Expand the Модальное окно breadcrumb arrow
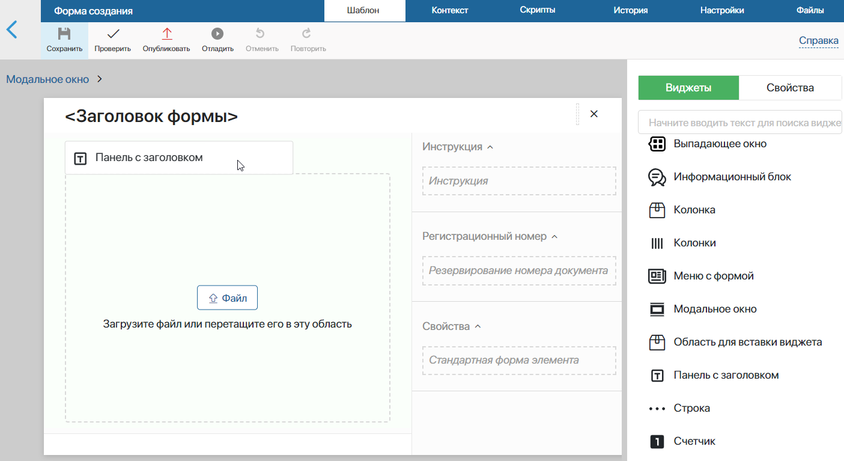 click(x=100, y=79)
